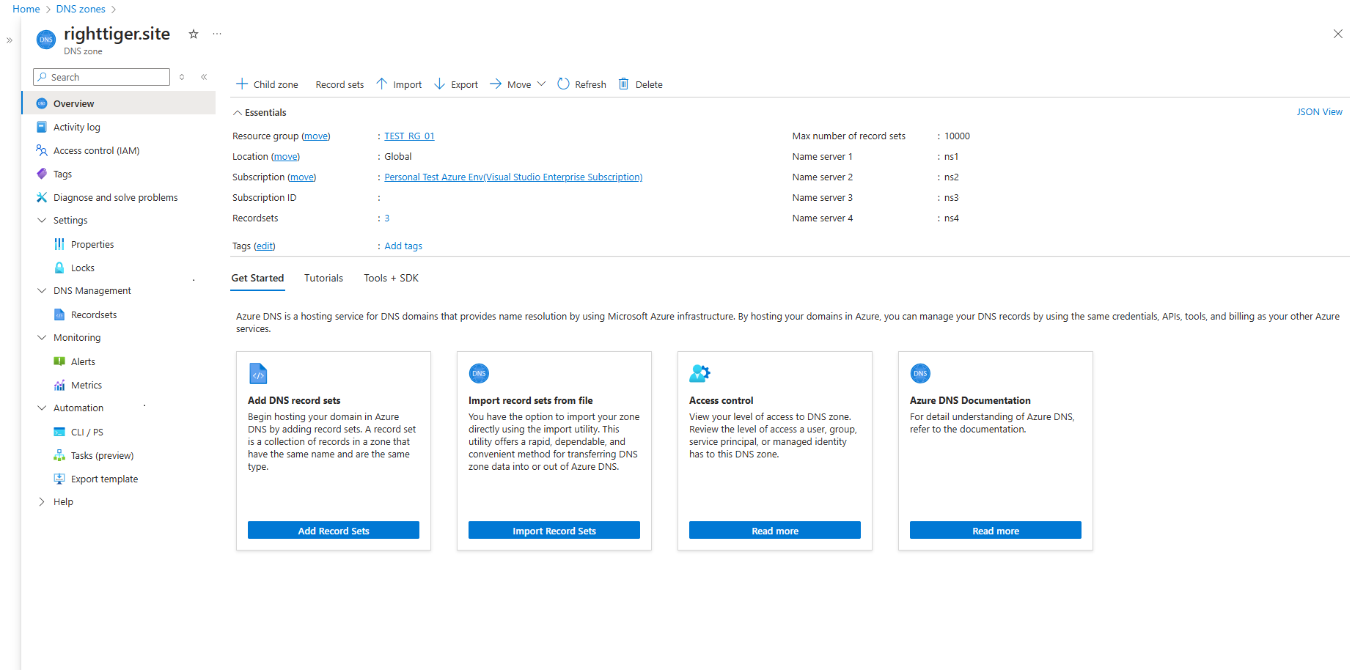Collapse the sidebar with the double-left chevron
The height and width of the screenshot is (670, 1355).
[x=204, y=77]
